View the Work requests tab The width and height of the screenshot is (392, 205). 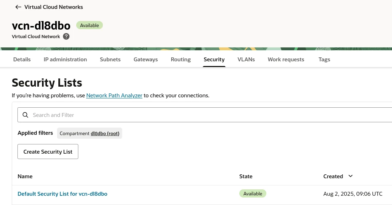click(286, 60)
